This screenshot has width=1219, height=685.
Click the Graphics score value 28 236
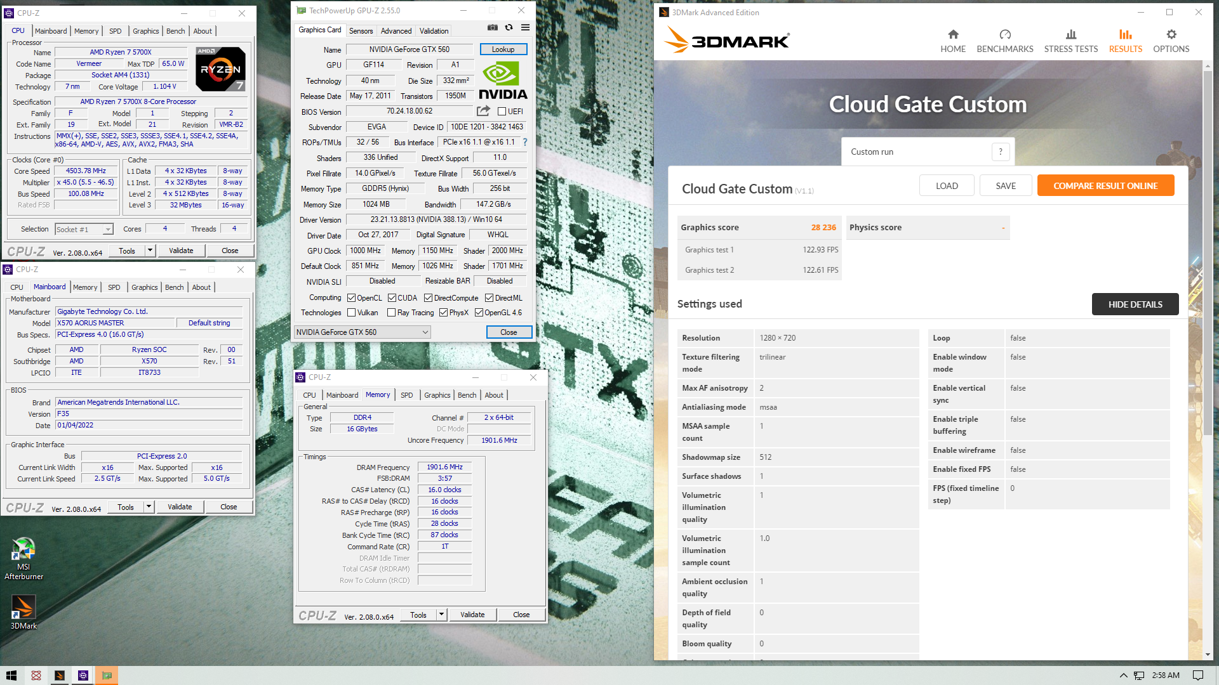click(x=823, y=228)
